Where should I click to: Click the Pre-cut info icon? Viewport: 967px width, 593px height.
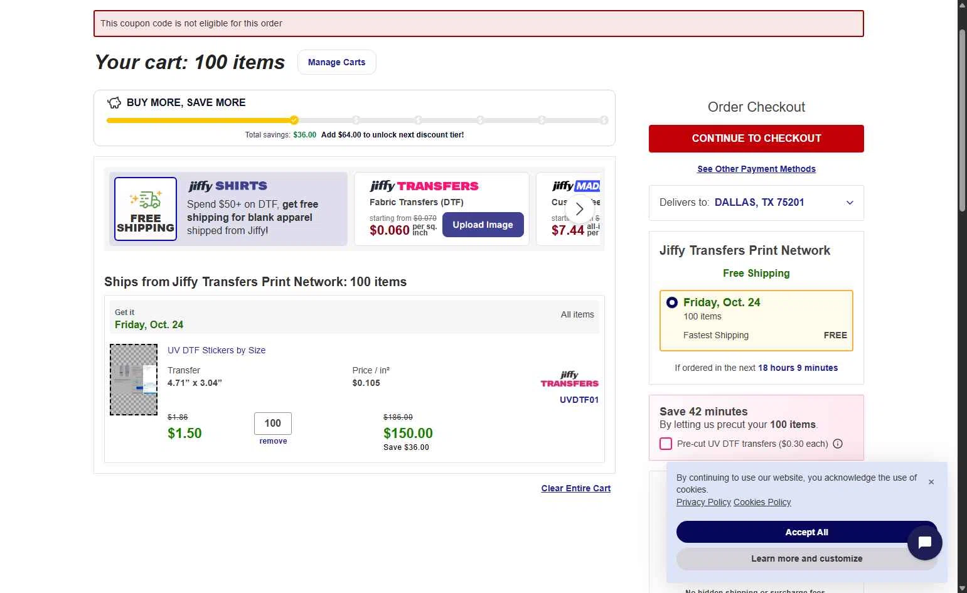(x=838, y=444)
